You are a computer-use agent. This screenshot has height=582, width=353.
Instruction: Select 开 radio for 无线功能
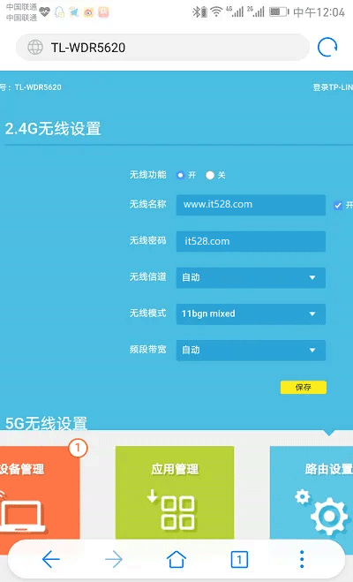click(x=180, y=175)
